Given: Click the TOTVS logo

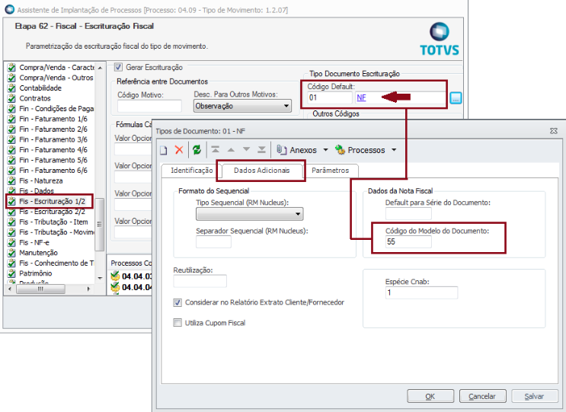Looking at the screenshot, I should tap(440, 39).
